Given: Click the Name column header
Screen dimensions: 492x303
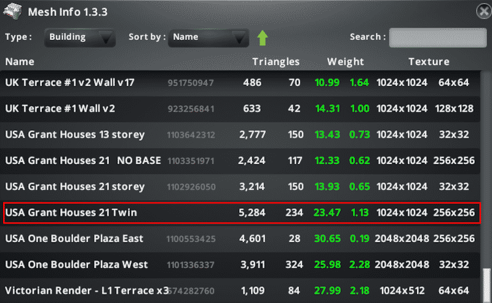Looking at the screenshot, I should [x=20, y=61].
